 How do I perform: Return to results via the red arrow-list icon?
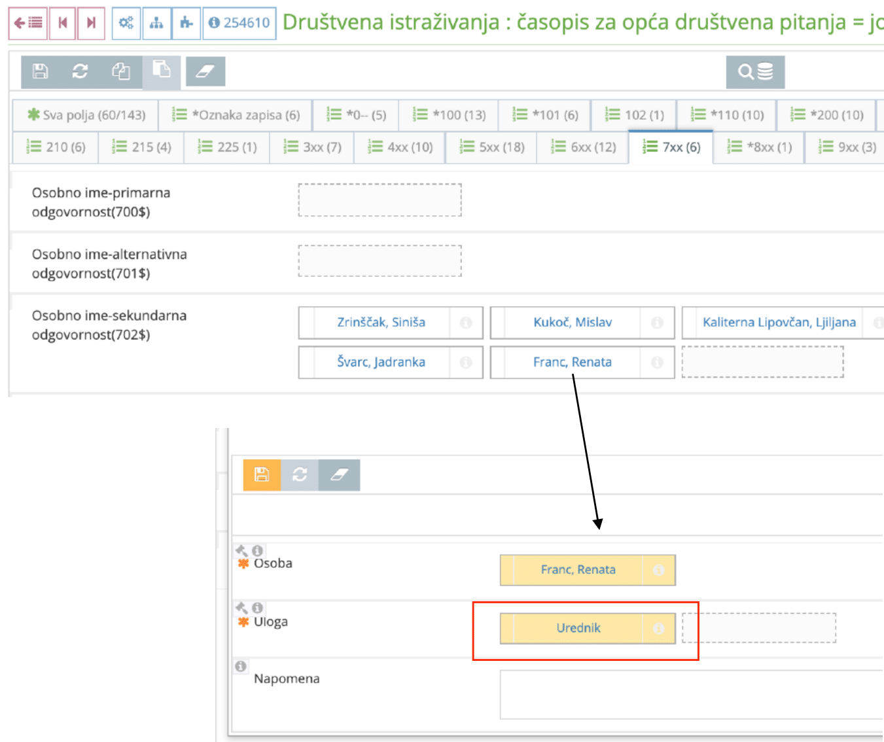pos(27,23)
